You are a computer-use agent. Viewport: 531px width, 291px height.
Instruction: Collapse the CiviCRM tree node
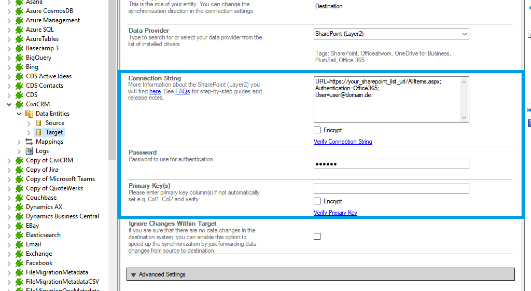point(9,104)
